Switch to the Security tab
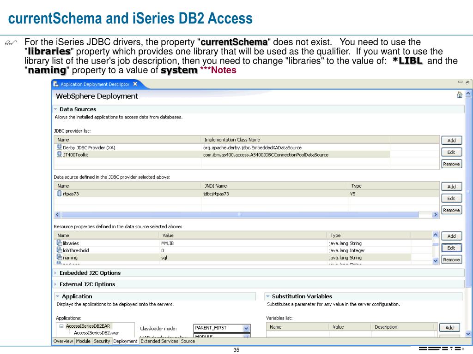The height and width of the screenshot is (354, 473). click(102, 341)
